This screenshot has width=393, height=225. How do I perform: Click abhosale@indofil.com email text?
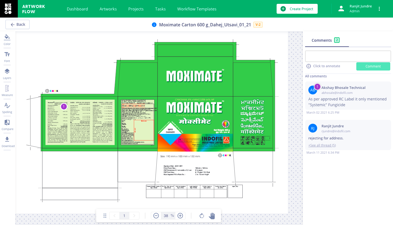tap(337, 93)
